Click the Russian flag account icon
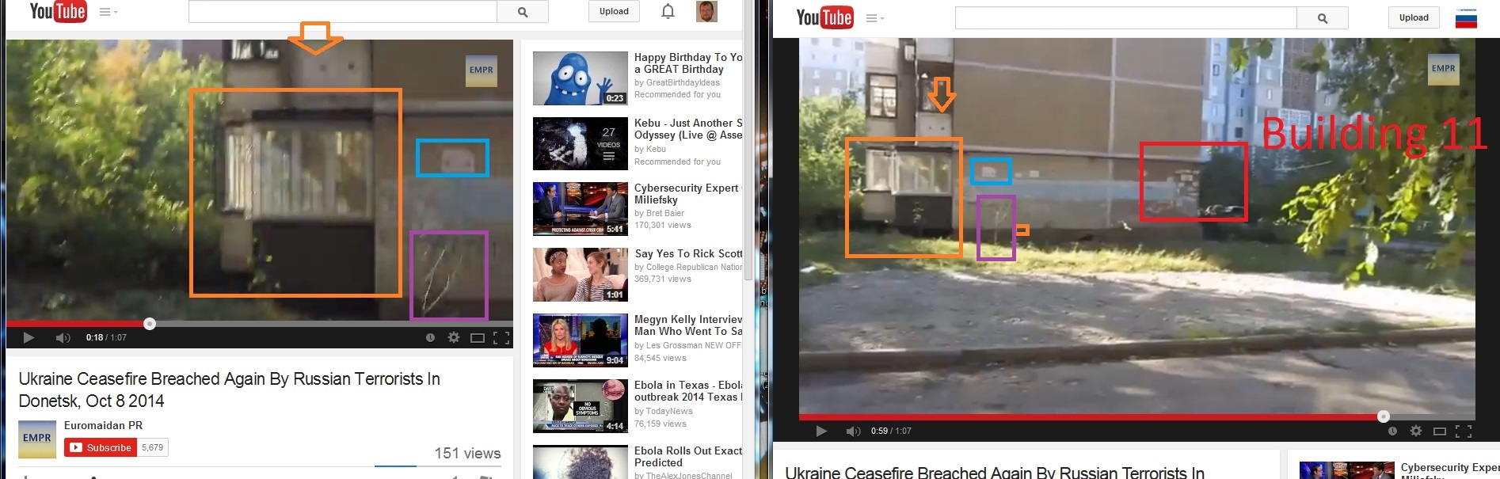The image size is (1500, 479). point(1466,18)
